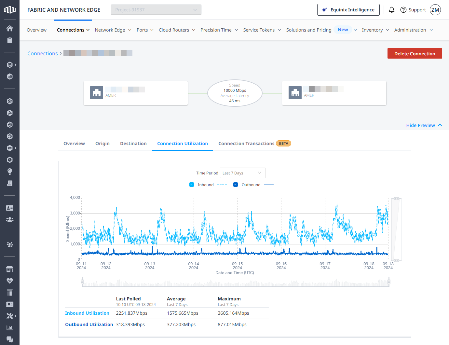Click the Inbound Utilization row label

(87, 313)
